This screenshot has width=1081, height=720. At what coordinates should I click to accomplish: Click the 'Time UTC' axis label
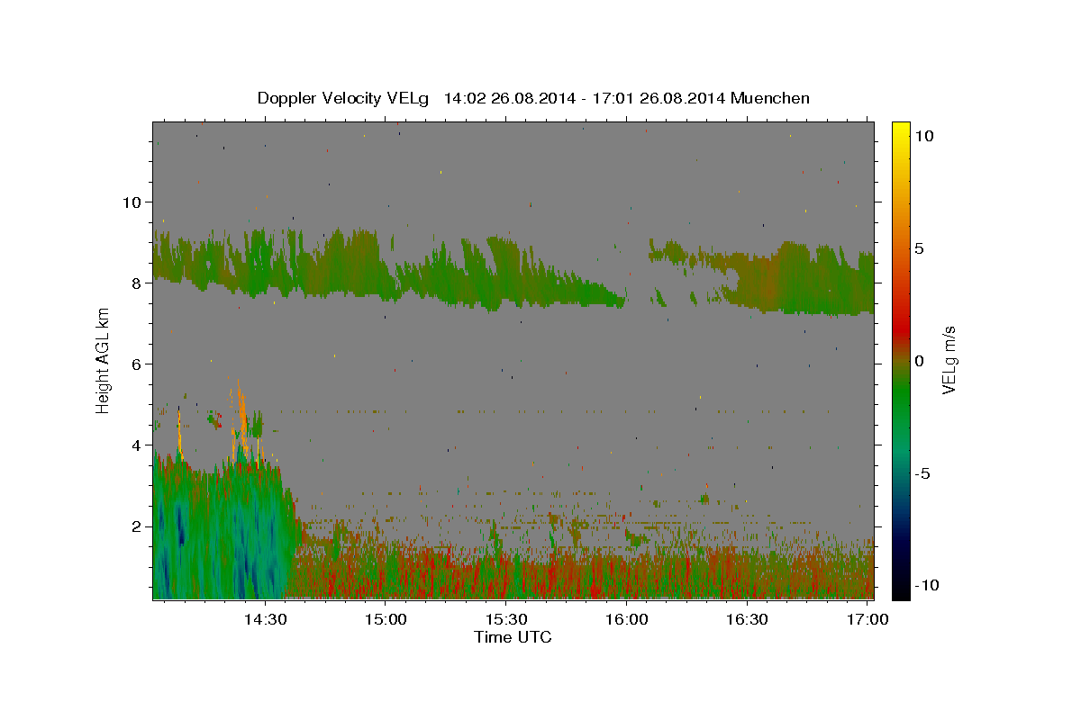click(x=513, y=637)
